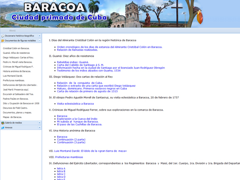Open the Rebeldías indias: Guamá link
Image resolution: width=240 pixels, height=180 pixels.
click(73, 62)
